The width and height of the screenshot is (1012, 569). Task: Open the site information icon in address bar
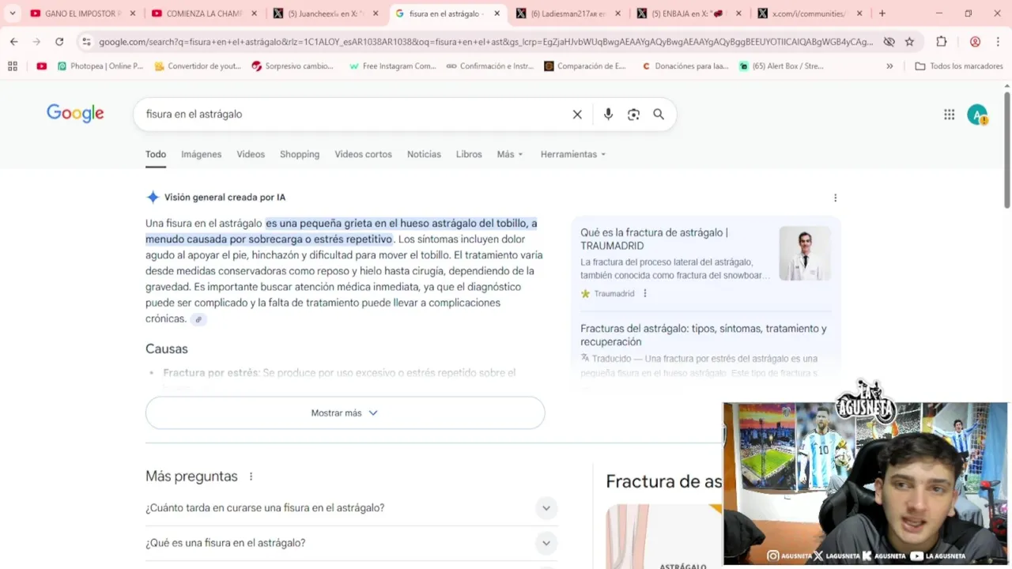pyautogui.click(x=86, y=42)
